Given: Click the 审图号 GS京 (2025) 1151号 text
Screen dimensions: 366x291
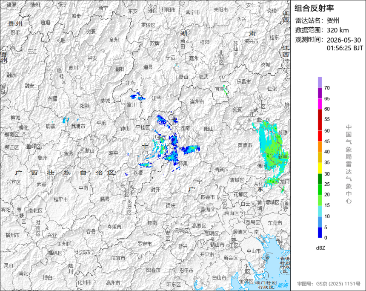Looking at the screenshot, I should 329,284.
